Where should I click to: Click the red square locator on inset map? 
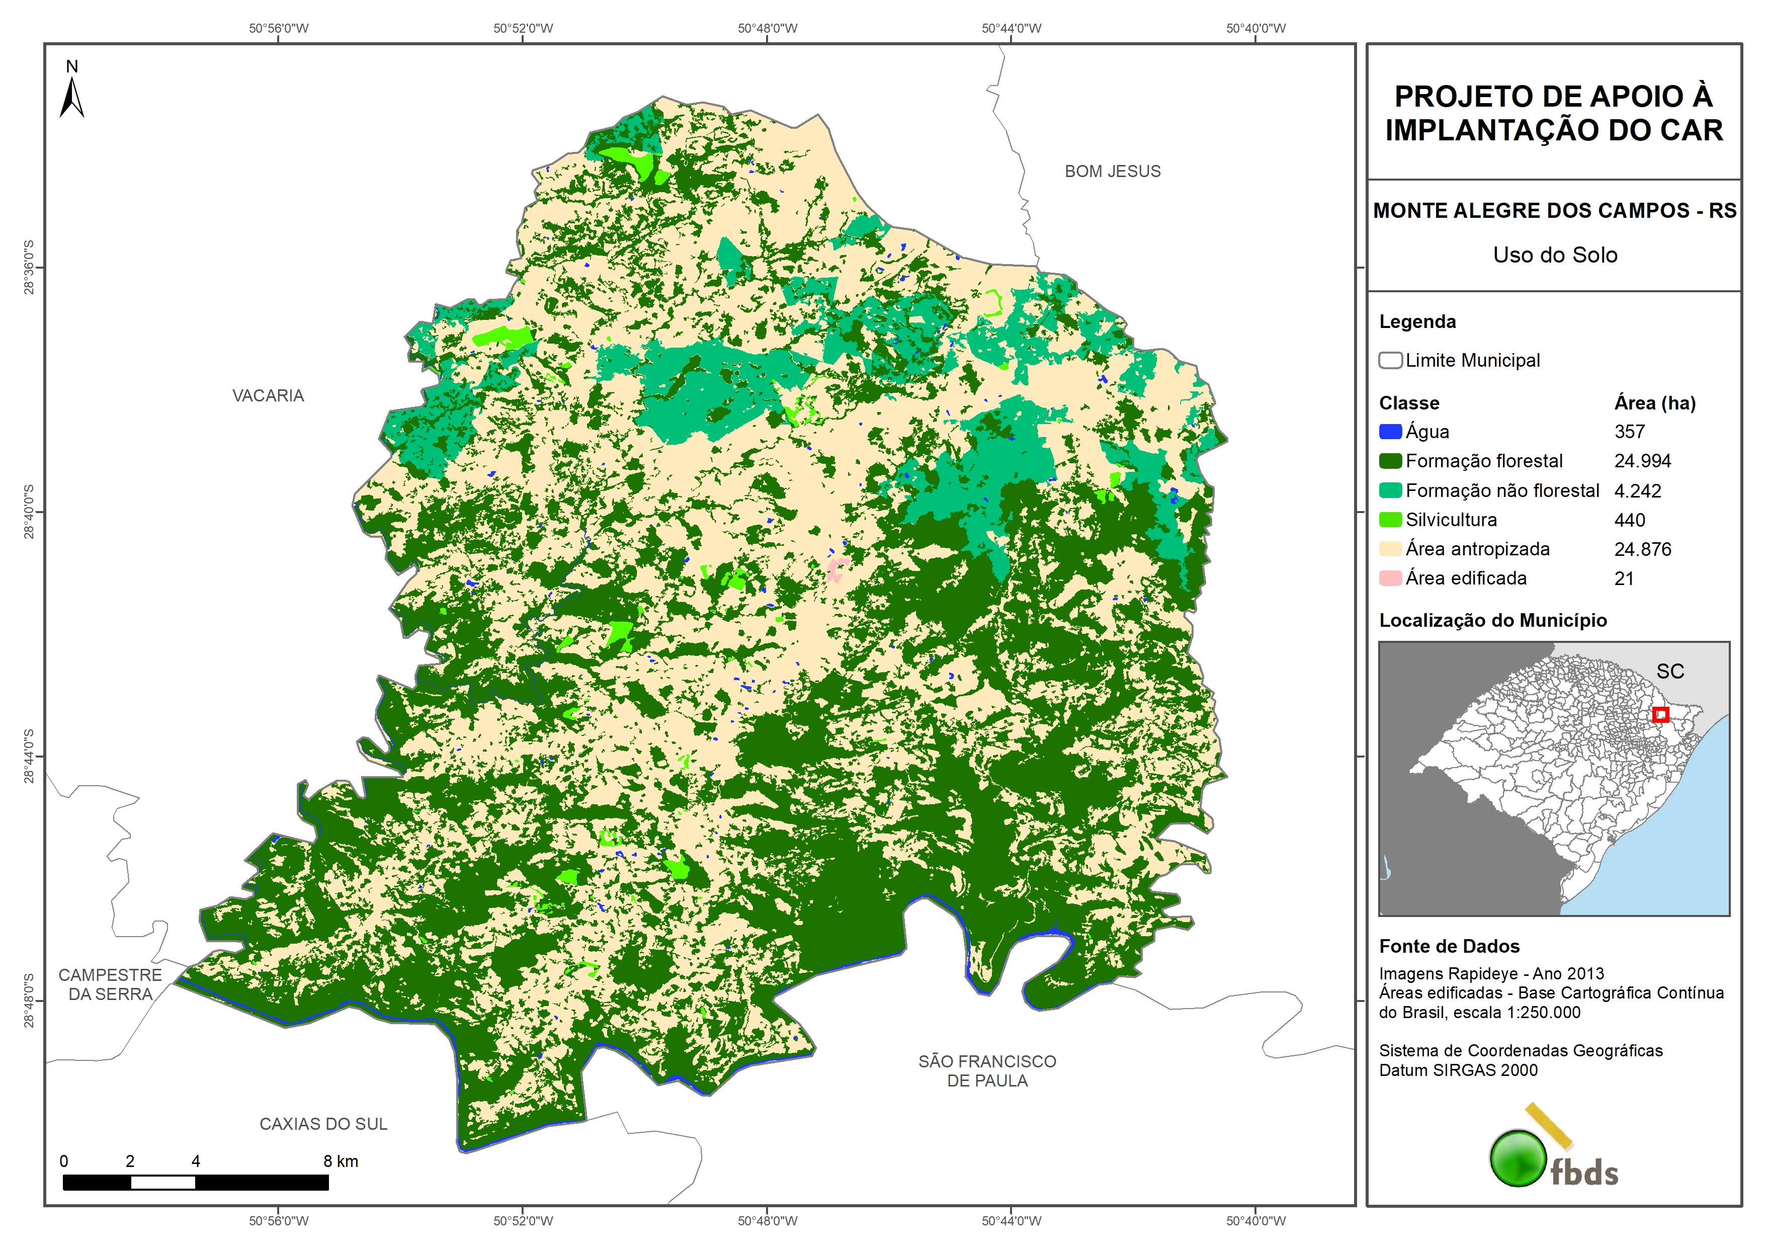pos(1660,714)
